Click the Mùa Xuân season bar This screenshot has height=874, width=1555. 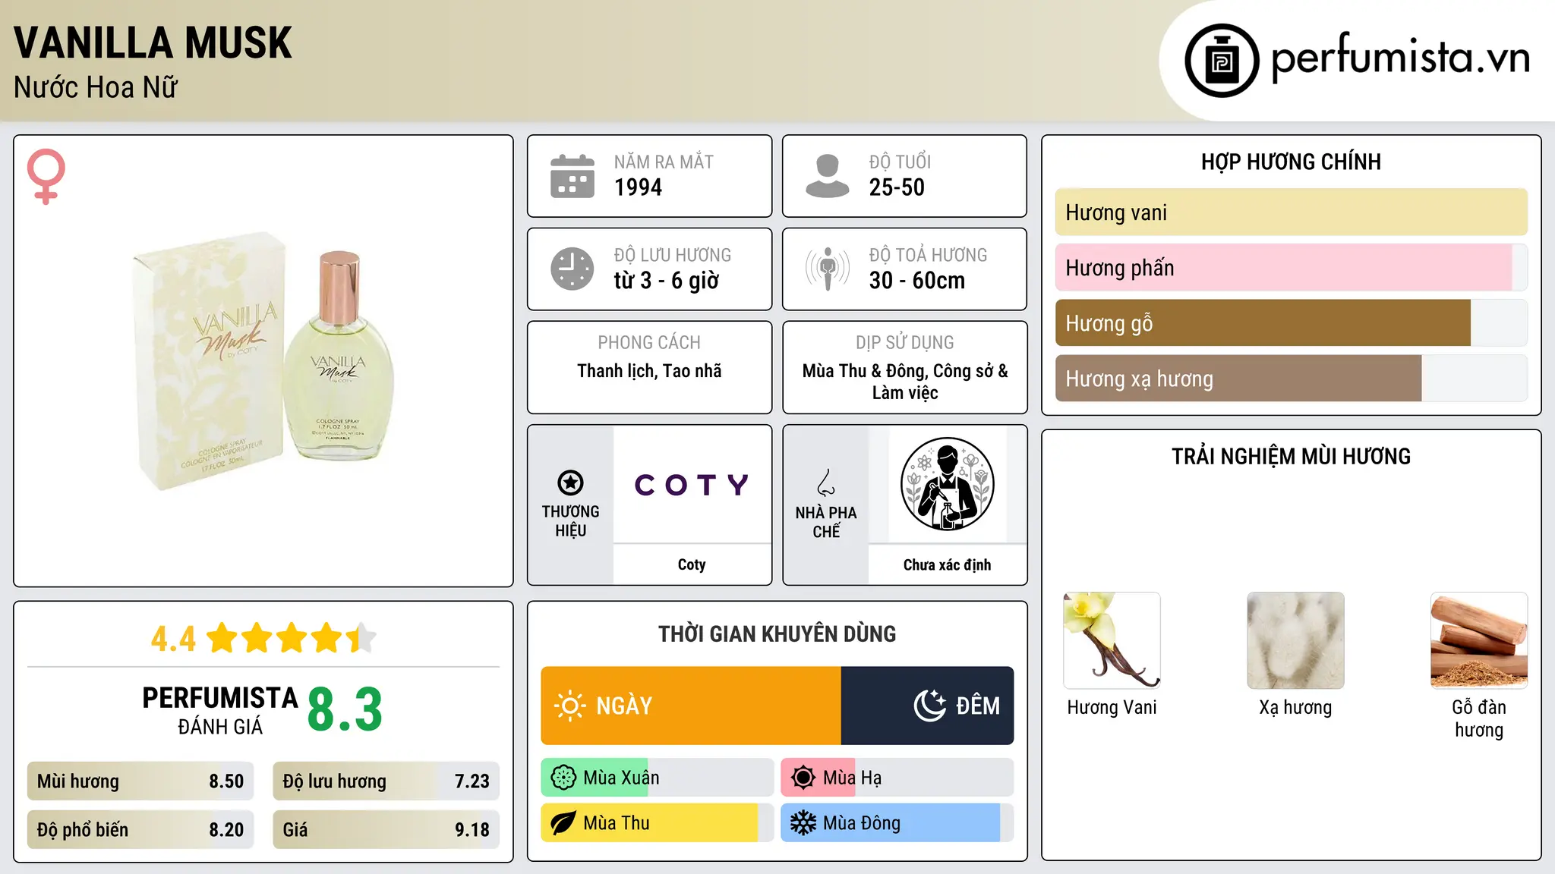click(658, 778)
